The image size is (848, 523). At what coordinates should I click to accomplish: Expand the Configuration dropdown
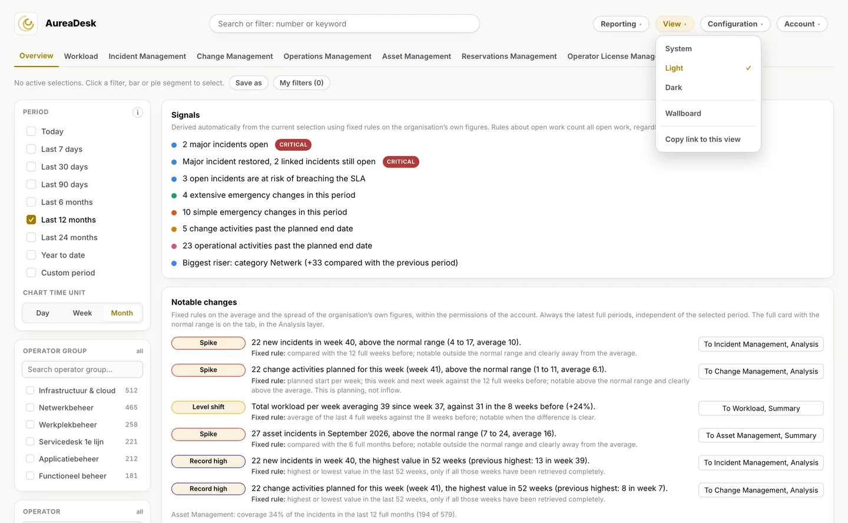(735, 24)
